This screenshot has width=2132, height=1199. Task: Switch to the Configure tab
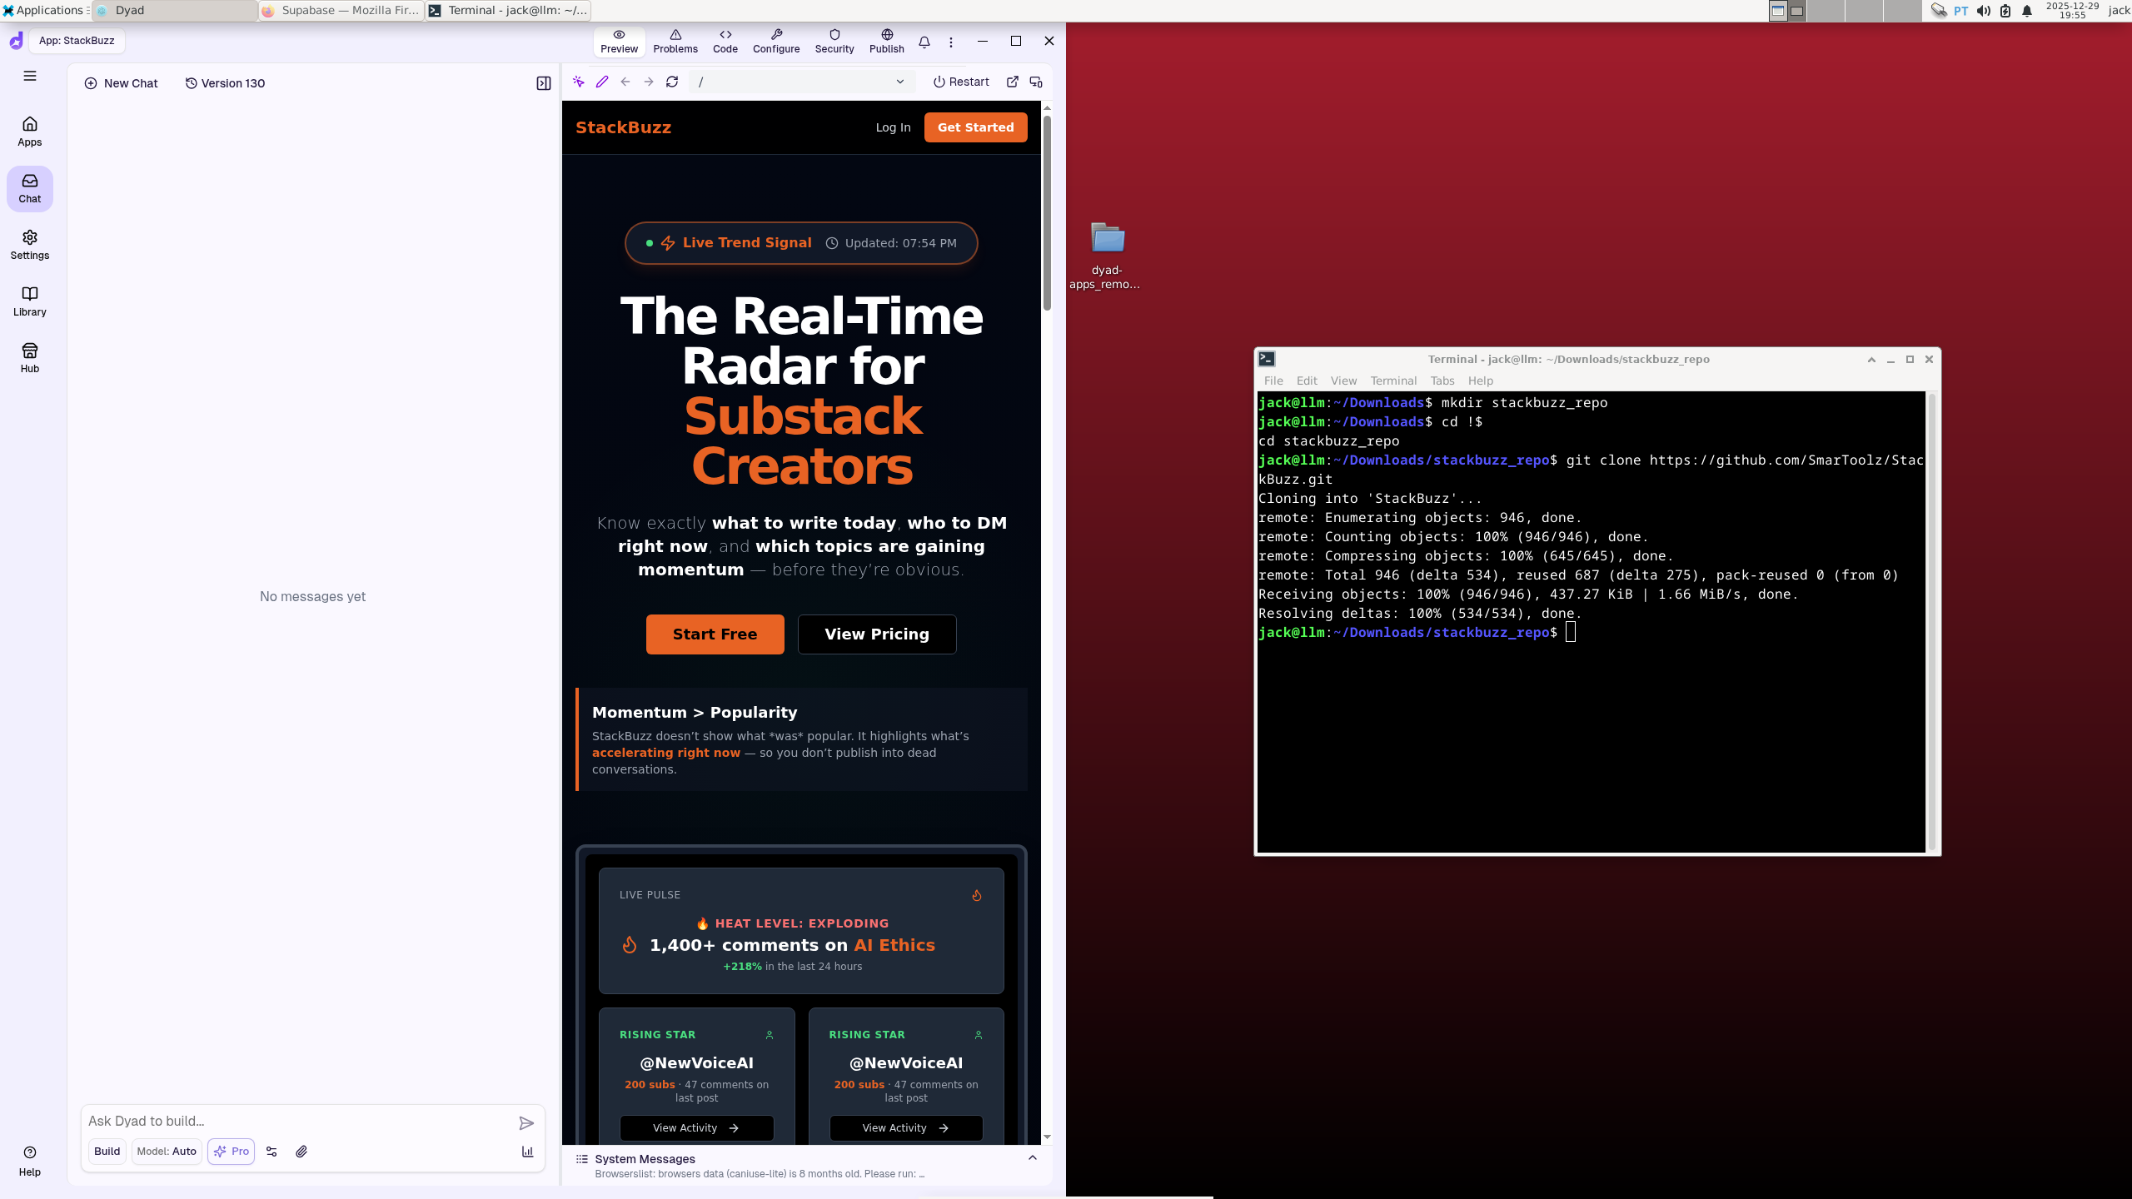point(776,42)
